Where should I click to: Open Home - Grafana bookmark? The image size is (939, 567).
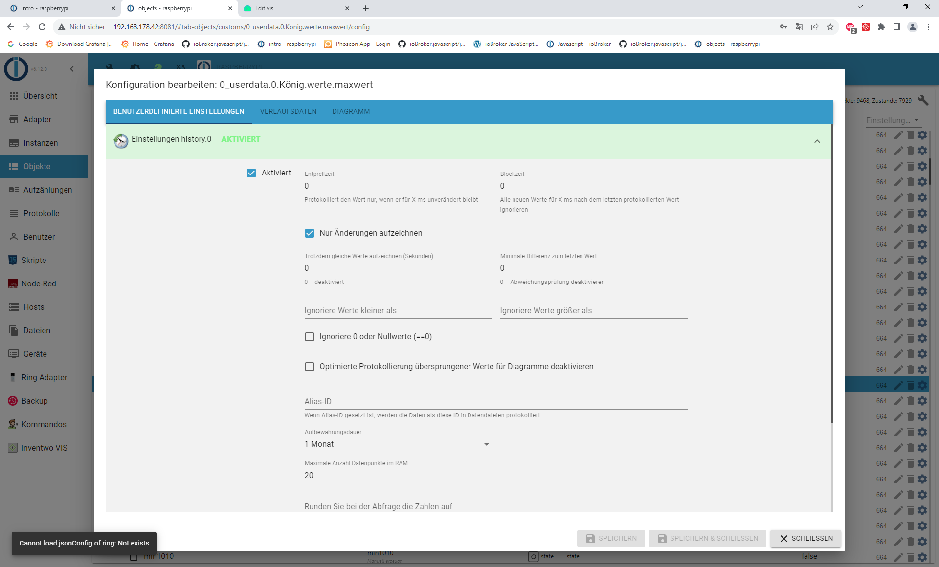click(x=148, y=44)
